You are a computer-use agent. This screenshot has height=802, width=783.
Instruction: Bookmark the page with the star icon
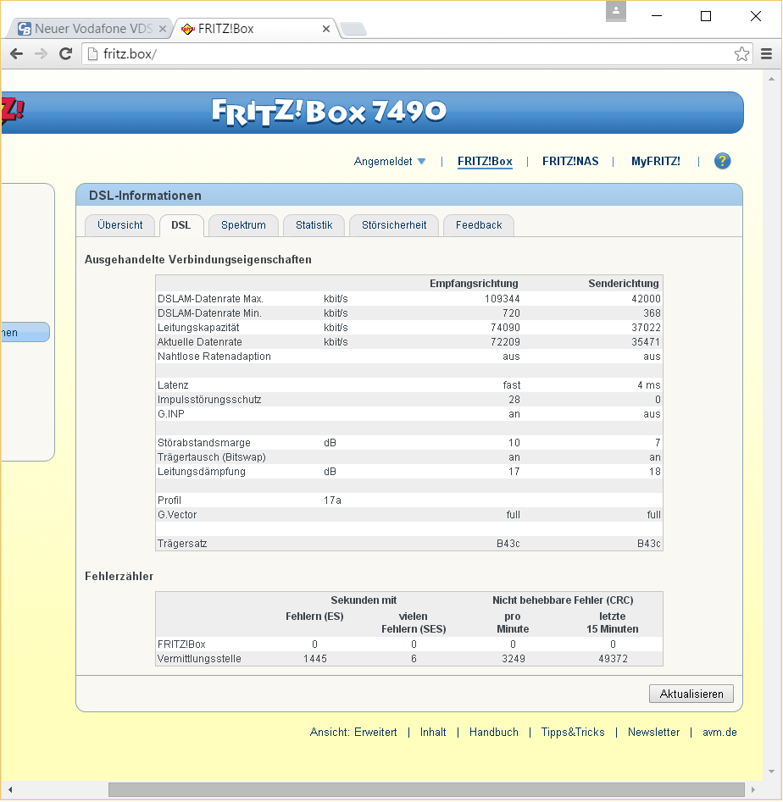(x=741, y=53)
